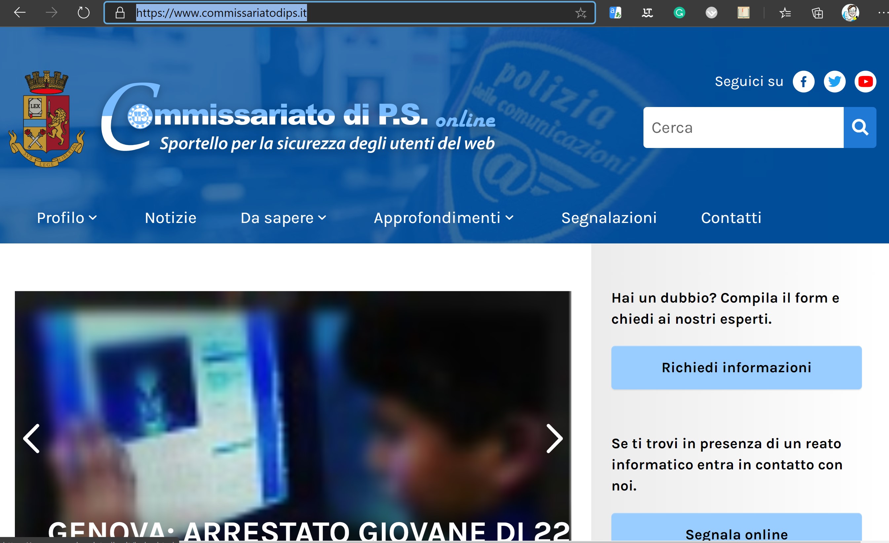Image resolution: width=889 pixels, height=543 pixels.
Task: Open the Facebook social icon
Action: 803,82
